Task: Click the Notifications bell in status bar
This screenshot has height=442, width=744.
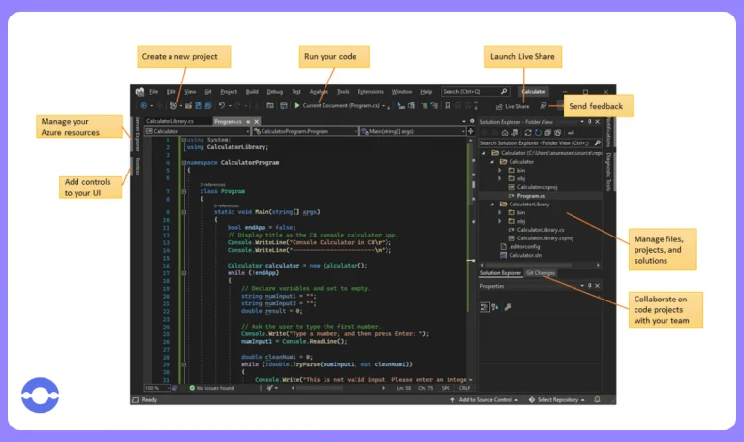Action: pyautogui.click(x=597, y=399)
